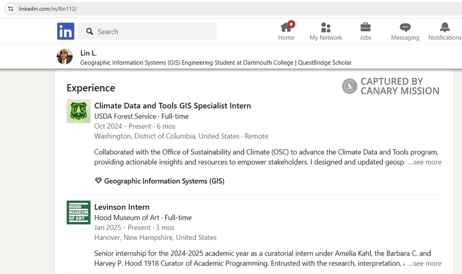Click Jan 2025 - Present · 3 mos text
This screenshot has width=462, height=274.
pos(135,228)
